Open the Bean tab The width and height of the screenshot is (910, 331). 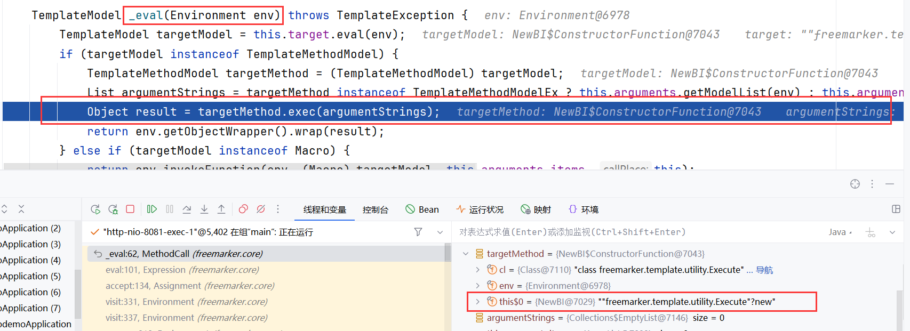click(422, 210)
